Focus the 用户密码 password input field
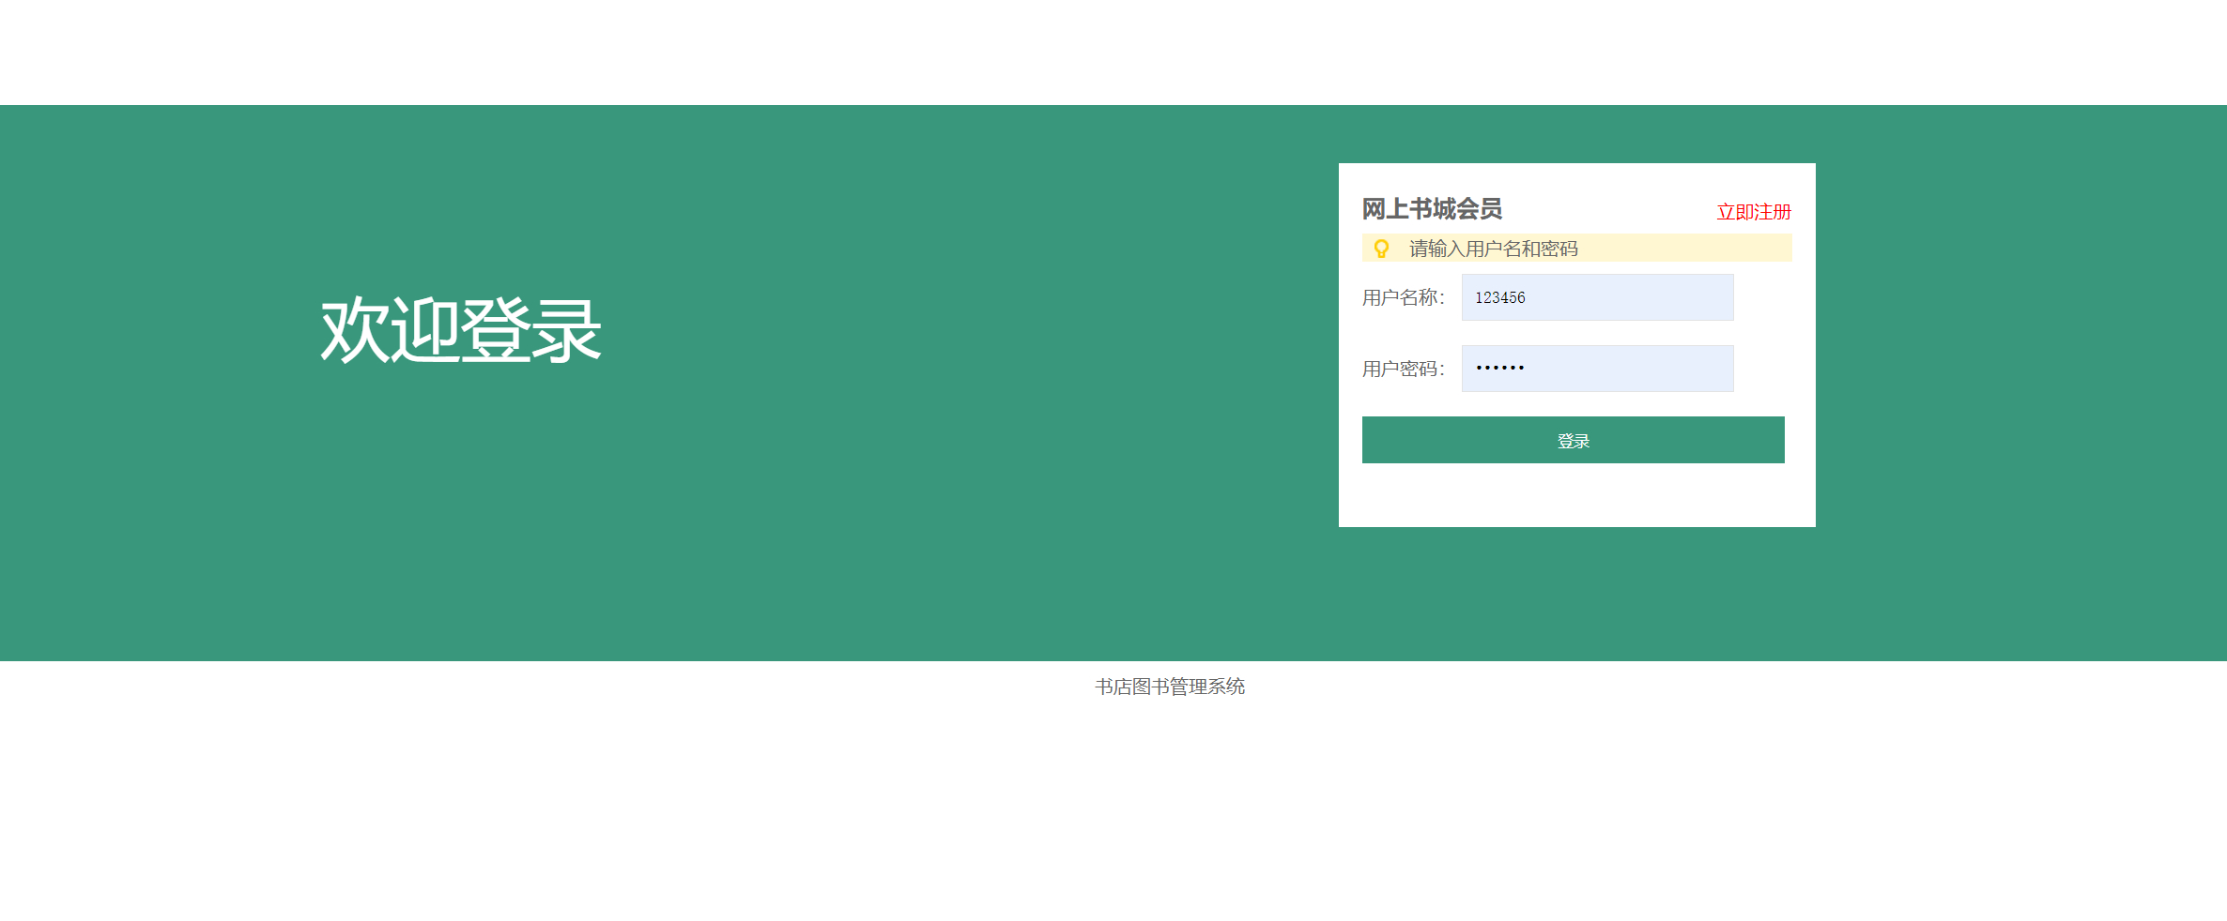Viewport: 2227px width, 921px height. tap(1597, 369)
